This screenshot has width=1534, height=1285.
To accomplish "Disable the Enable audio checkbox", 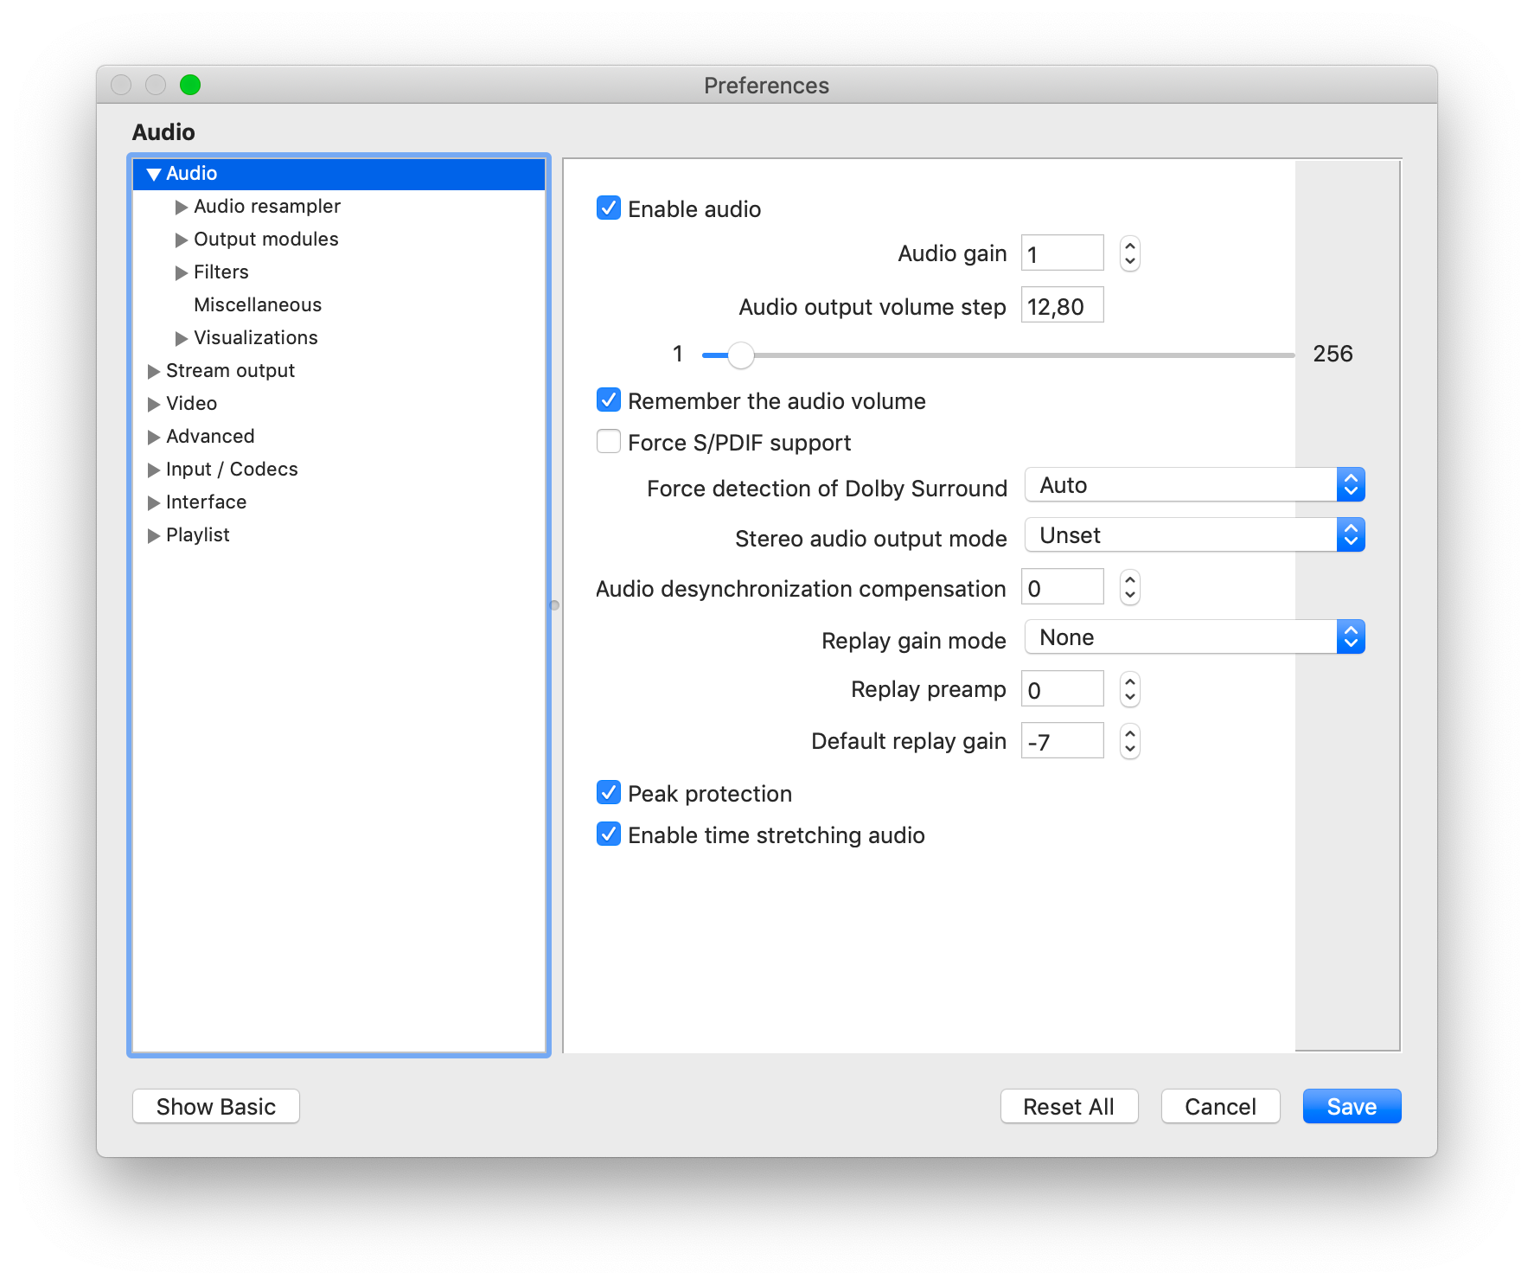I will point(609,208).
